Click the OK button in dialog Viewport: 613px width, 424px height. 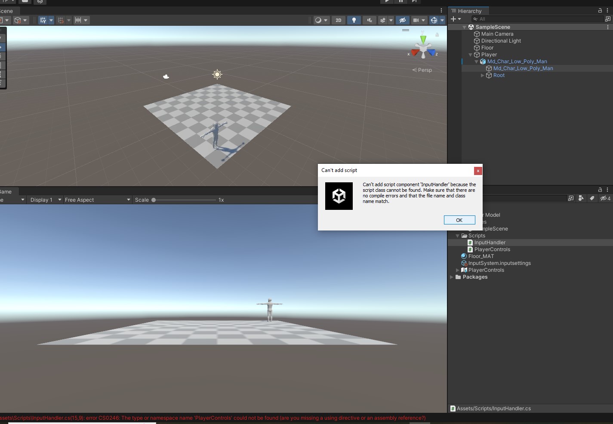pos(459,220)
